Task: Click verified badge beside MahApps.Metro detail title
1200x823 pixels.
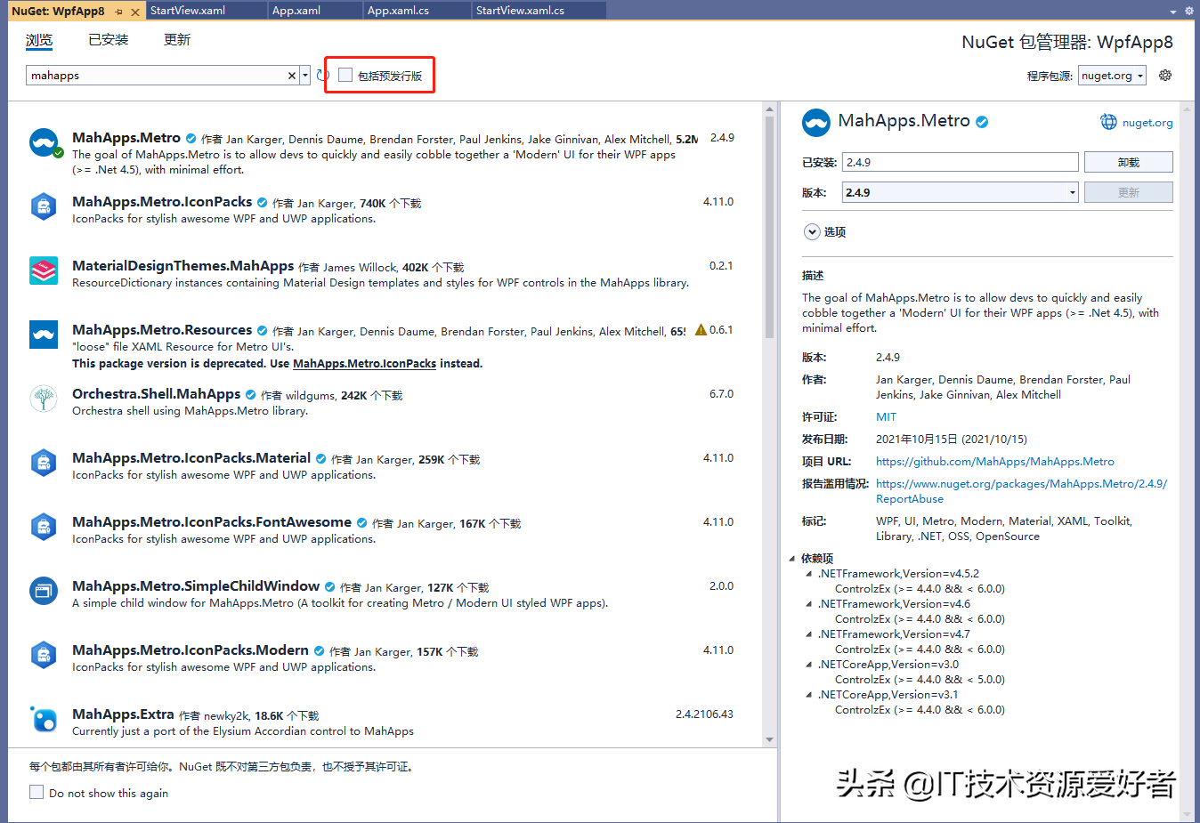Action: [x=982, y=122]
